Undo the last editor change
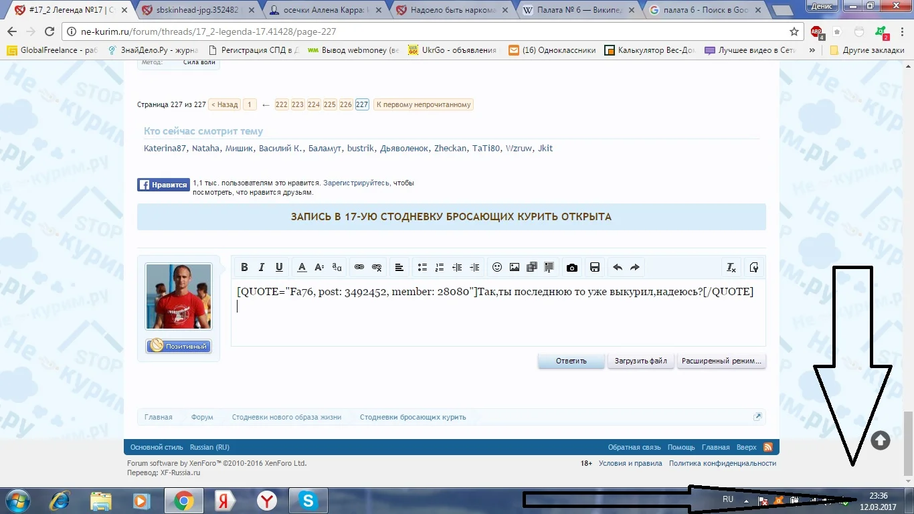The image size is (914, 514). point(617,267)
